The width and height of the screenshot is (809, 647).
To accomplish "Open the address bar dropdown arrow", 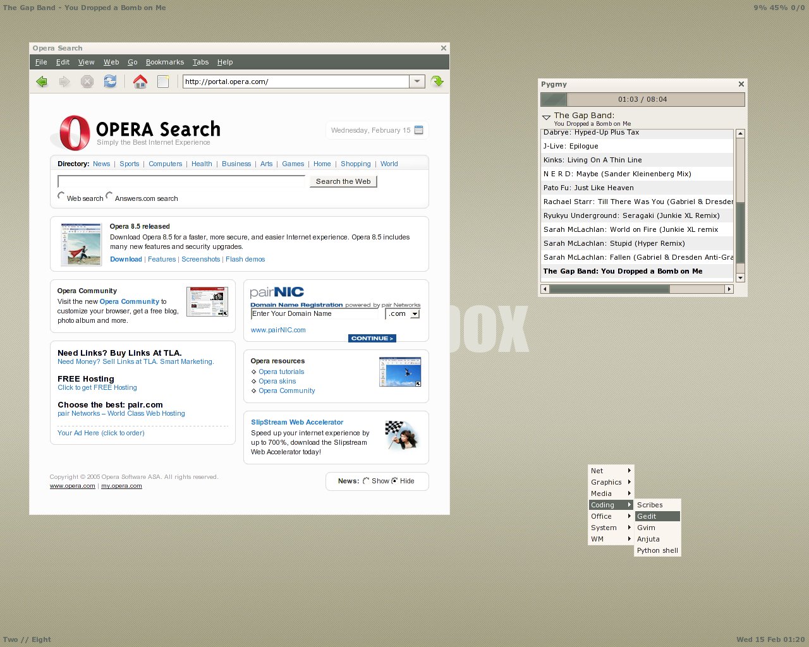I will tap(417, 82).
